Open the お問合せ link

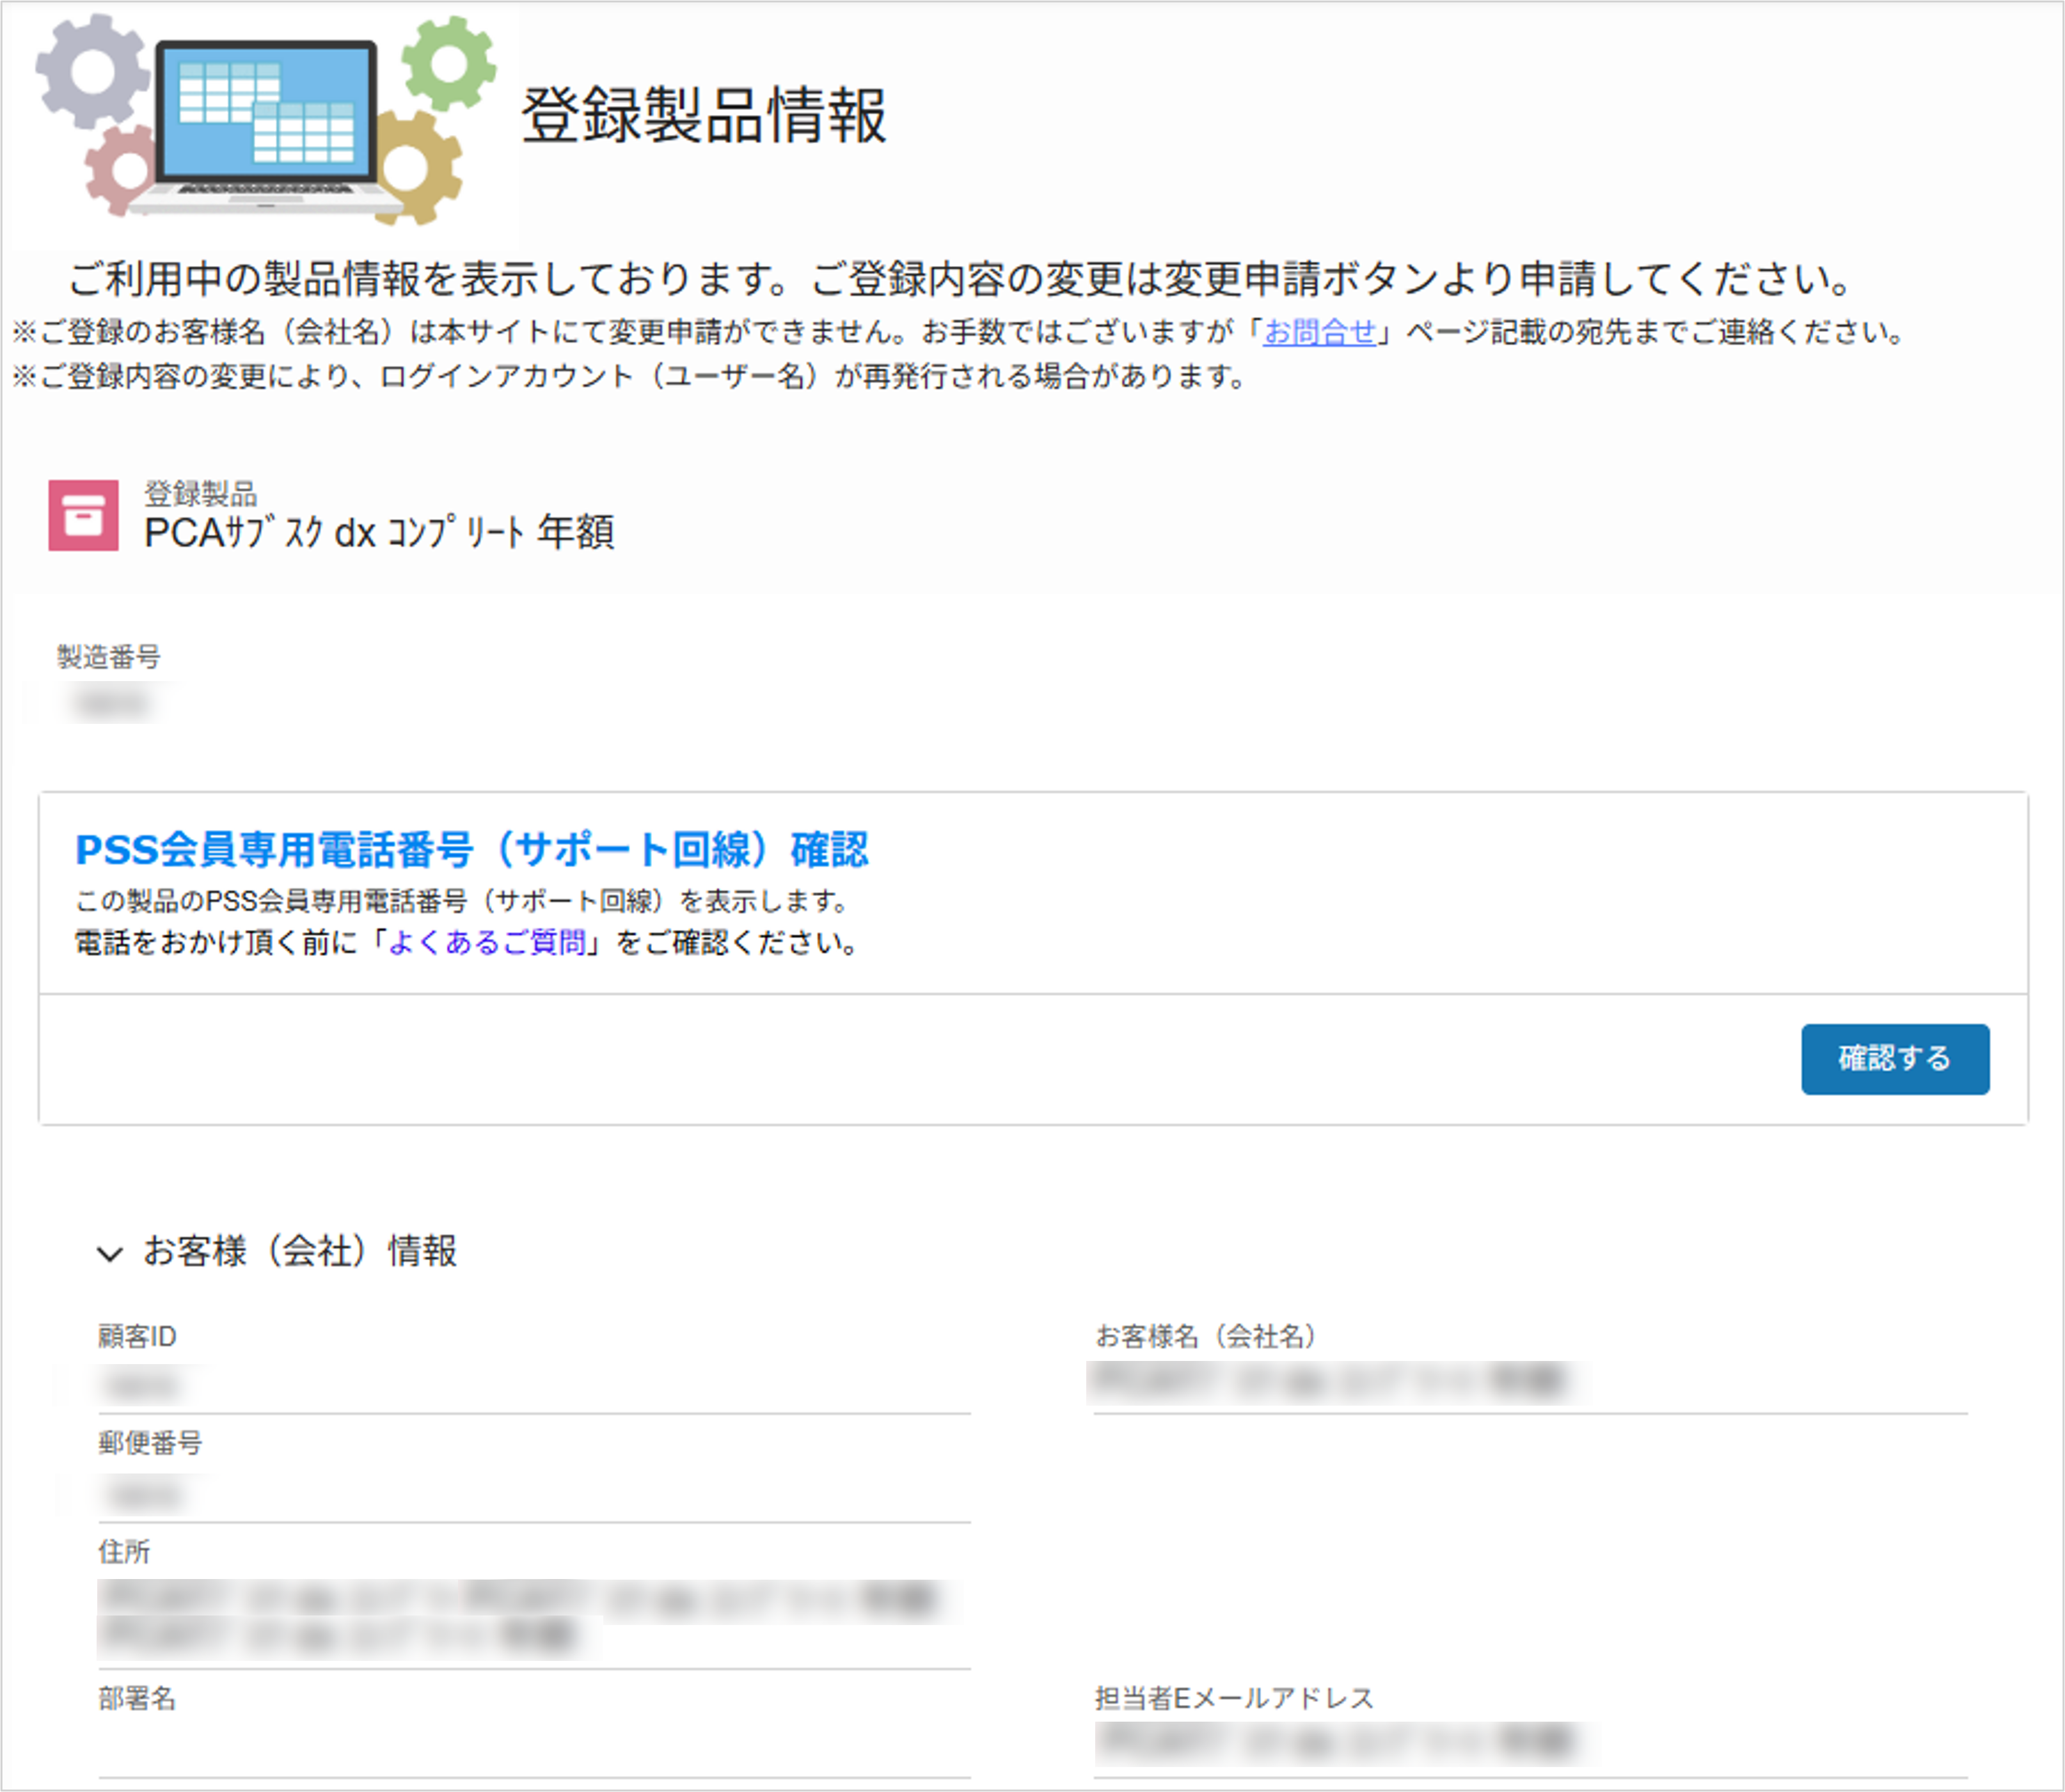click(1319, 333)
